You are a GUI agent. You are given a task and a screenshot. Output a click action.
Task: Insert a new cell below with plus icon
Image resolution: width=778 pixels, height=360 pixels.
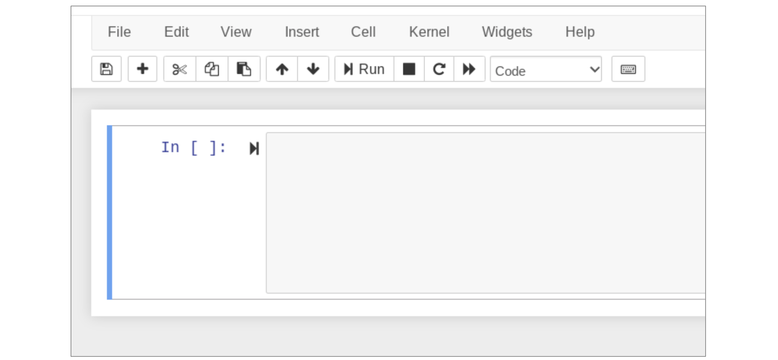pyautogui.click(x=142, y=69)
